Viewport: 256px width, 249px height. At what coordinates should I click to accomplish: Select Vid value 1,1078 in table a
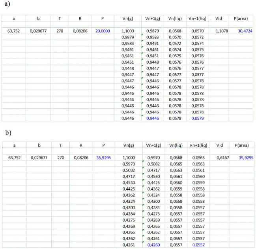(222, 30)
